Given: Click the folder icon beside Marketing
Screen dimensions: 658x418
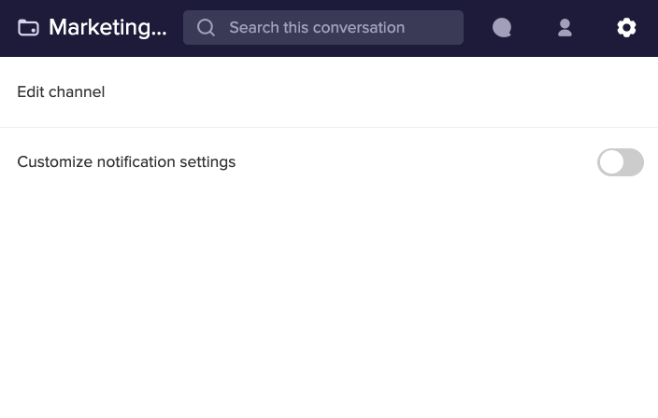Looking at the screenshot, I should 28,28.
